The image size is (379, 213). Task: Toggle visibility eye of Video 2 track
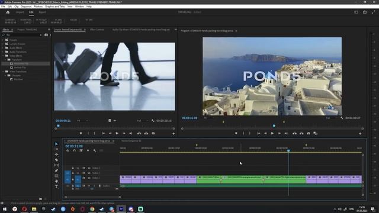[x=89, y=173]
